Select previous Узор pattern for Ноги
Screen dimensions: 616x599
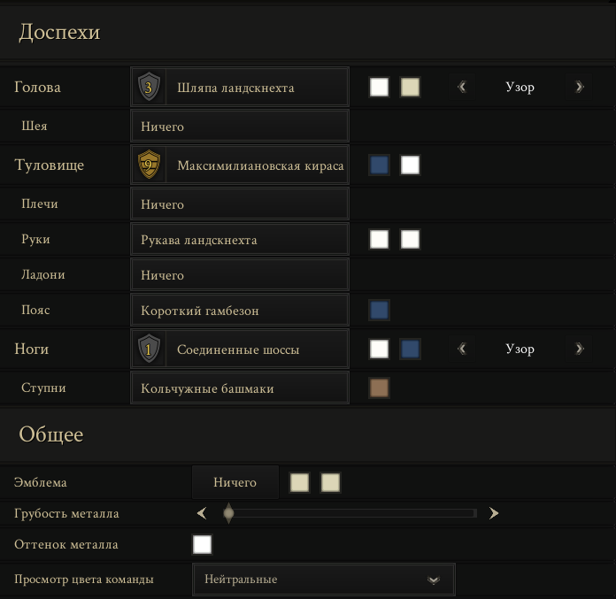pyautogui.click(x=462, y=349)
